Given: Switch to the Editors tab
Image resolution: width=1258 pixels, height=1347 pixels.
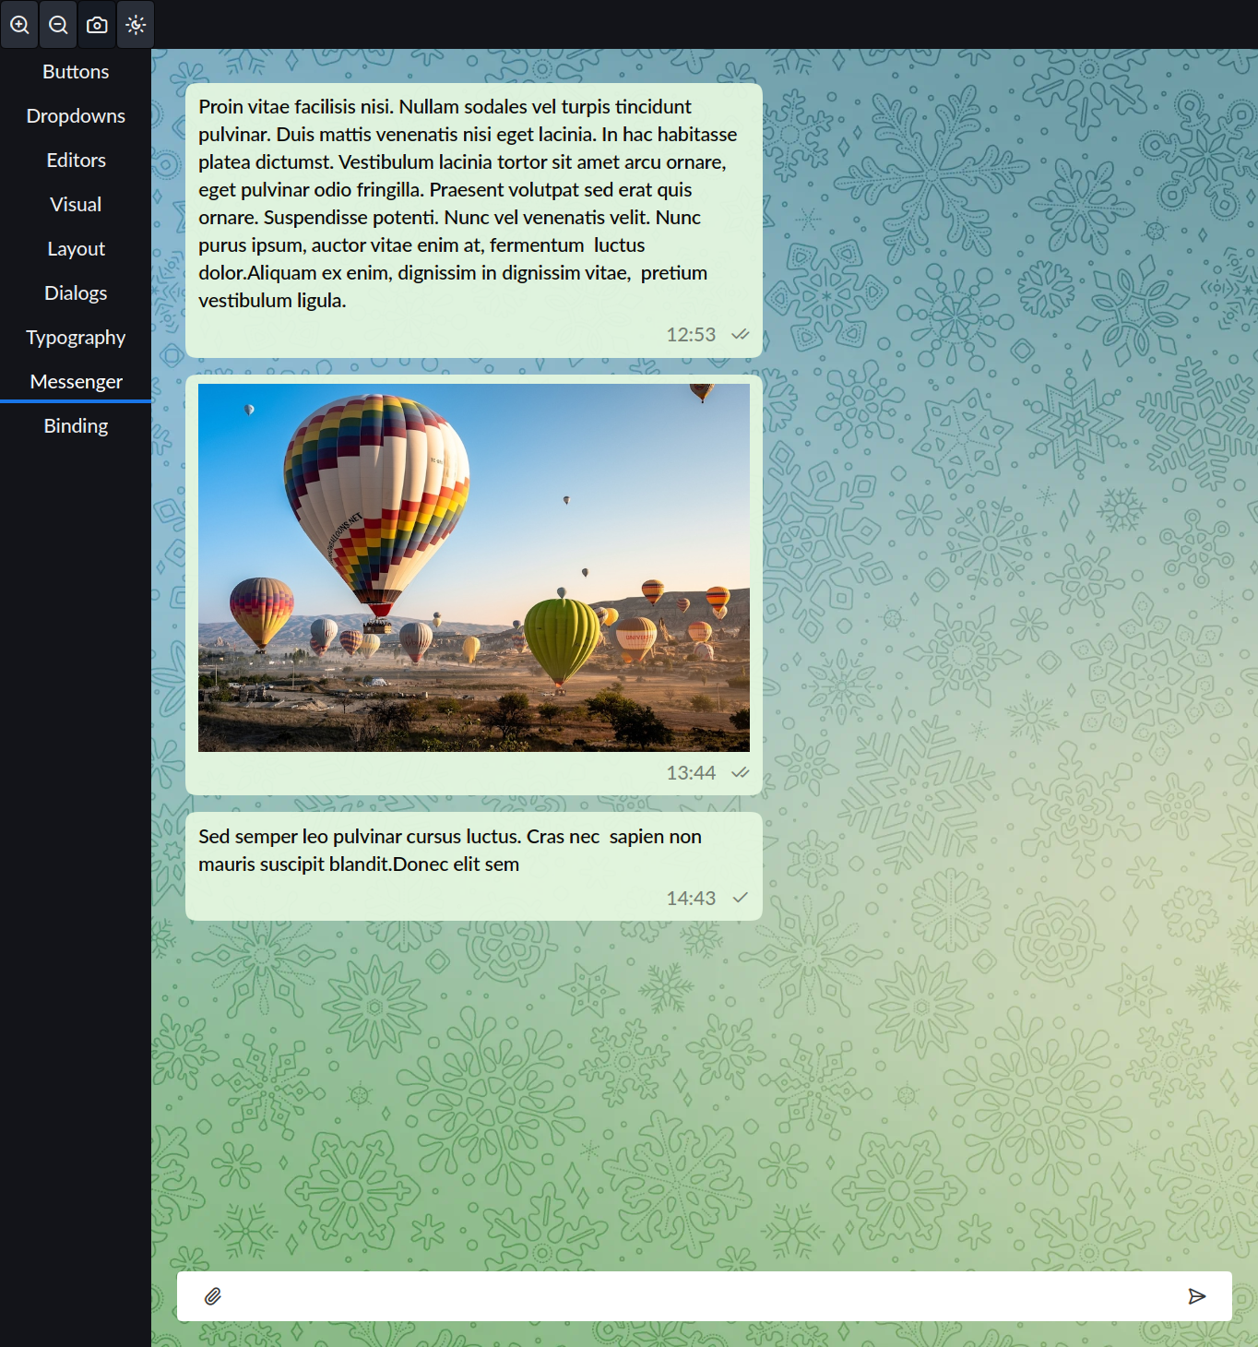Looking at the screenshot, I should click(x=76, y=161).
